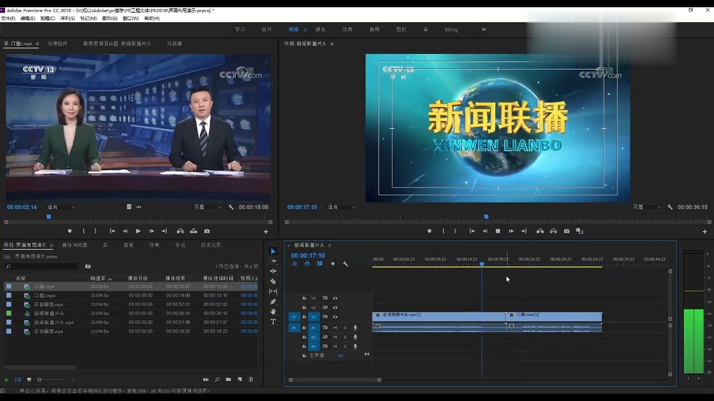Open Program monitor wrench settings
714x401 pixels.
670,207
